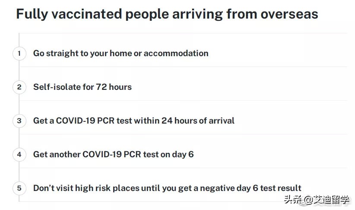Click the word "overseas" in the heading
This screenshot has height=210, width=355.
289,14
